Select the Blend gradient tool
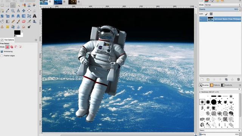Image resolution: width=242 pixels, height=136 pixels. click(8, 22)
